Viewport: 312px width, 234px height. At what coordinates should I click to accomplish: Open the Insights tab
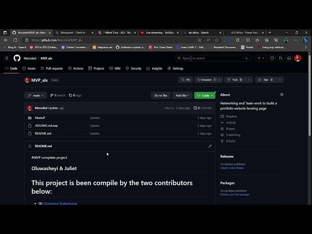click(155, 68)
